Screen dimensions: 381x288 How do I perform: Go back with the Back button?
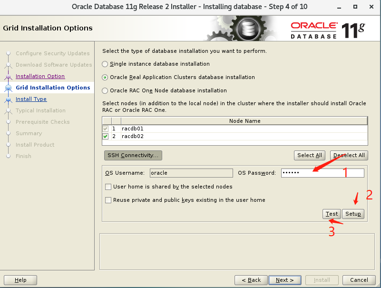coord(251,280)
